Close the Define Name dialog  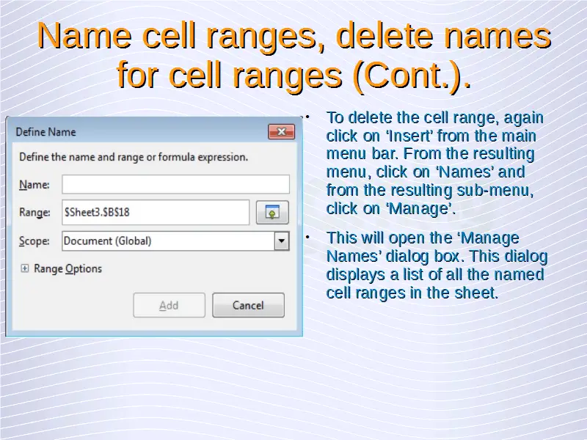[281, 132]
